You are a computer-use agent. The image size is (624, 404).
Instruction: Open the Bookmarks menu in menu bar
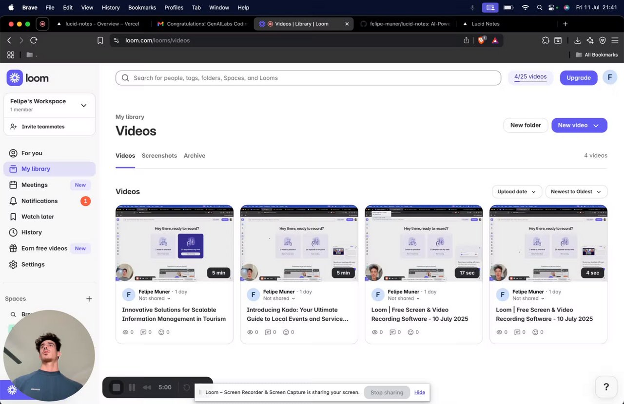(142, 7)
